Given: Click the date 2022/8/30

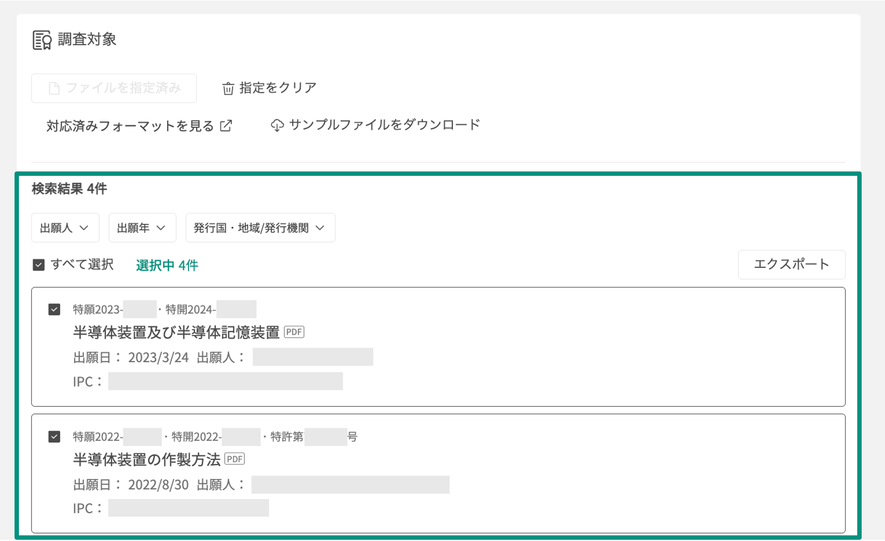Looking at the screenshot, I should (x=158, y=485).
